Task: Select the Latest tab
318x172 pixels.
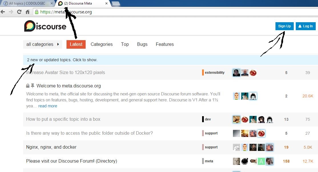Action: 76,44
